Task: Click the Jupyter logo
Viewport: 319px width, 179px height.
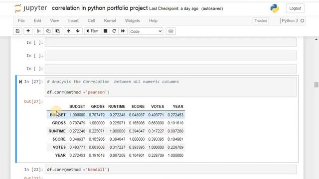Action: 30,8
